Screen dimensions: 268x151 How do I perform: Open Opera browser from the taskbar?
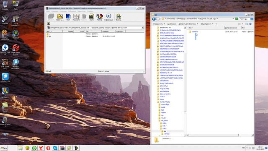click(48, 148)
